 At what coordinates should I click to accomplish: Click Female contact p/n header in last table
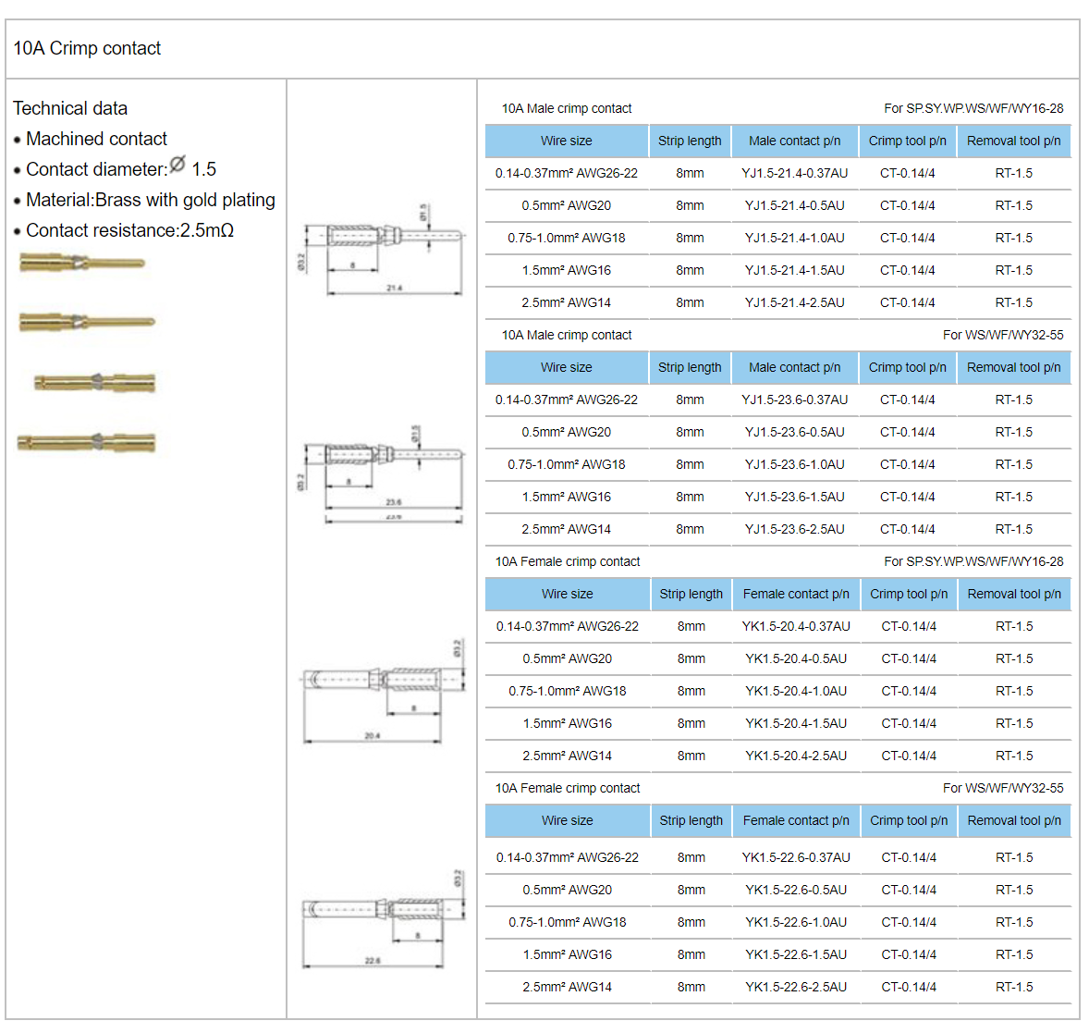point(796,820)
